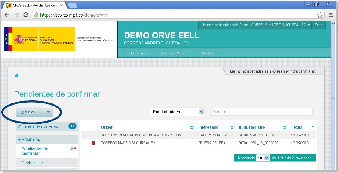Open the Directorio Común menu
Screen dimensions: 338x173
pos(174,53)
